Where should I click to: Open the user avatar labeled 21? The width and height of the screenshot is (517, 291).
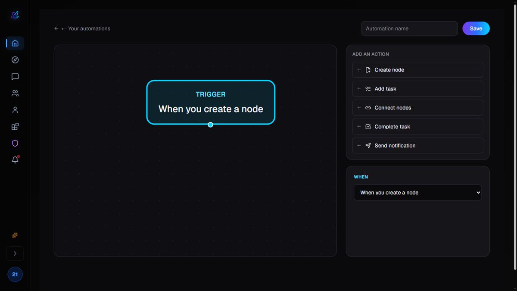15,274
